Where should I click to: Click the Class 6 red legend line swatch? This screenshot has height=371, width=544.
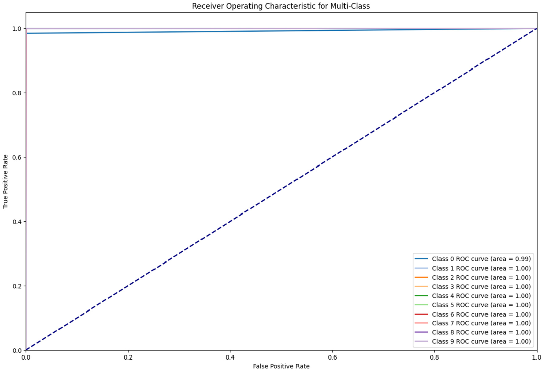pos(421,314)
